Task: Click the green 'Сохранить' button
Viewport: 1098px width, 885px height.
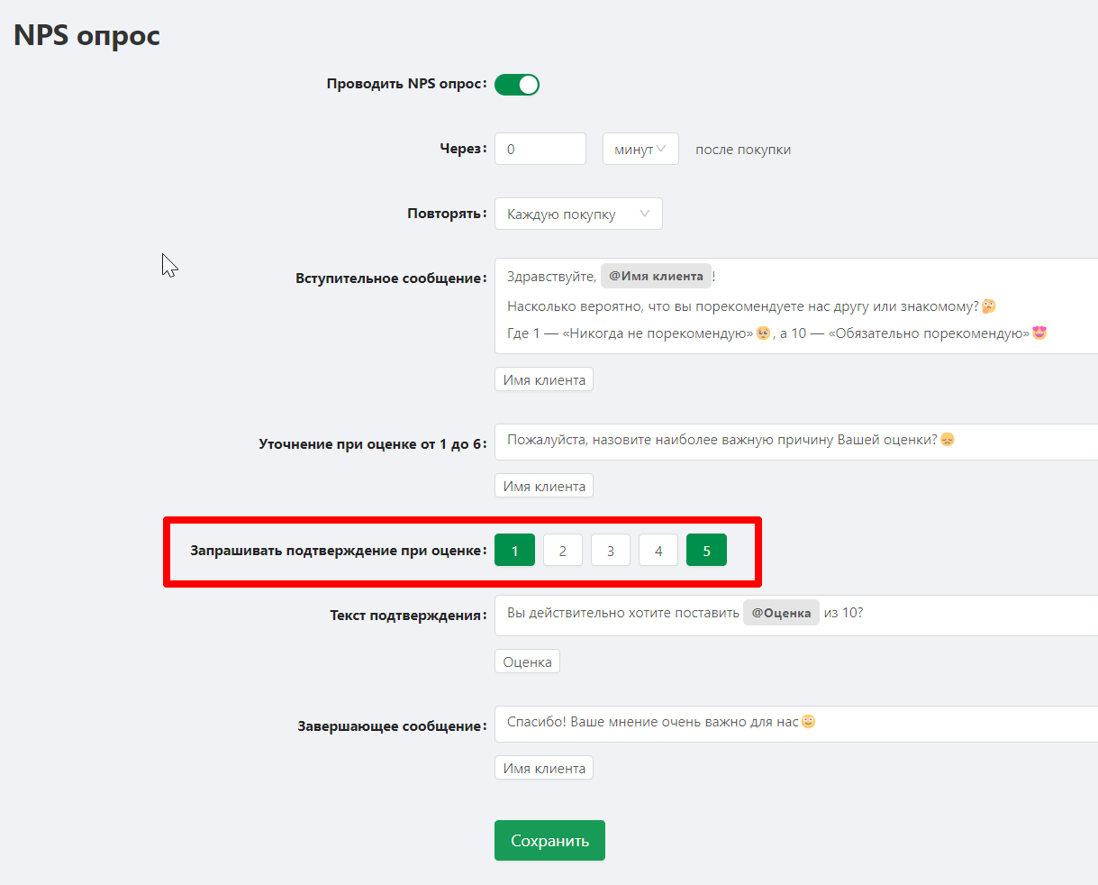Action: 549,840
